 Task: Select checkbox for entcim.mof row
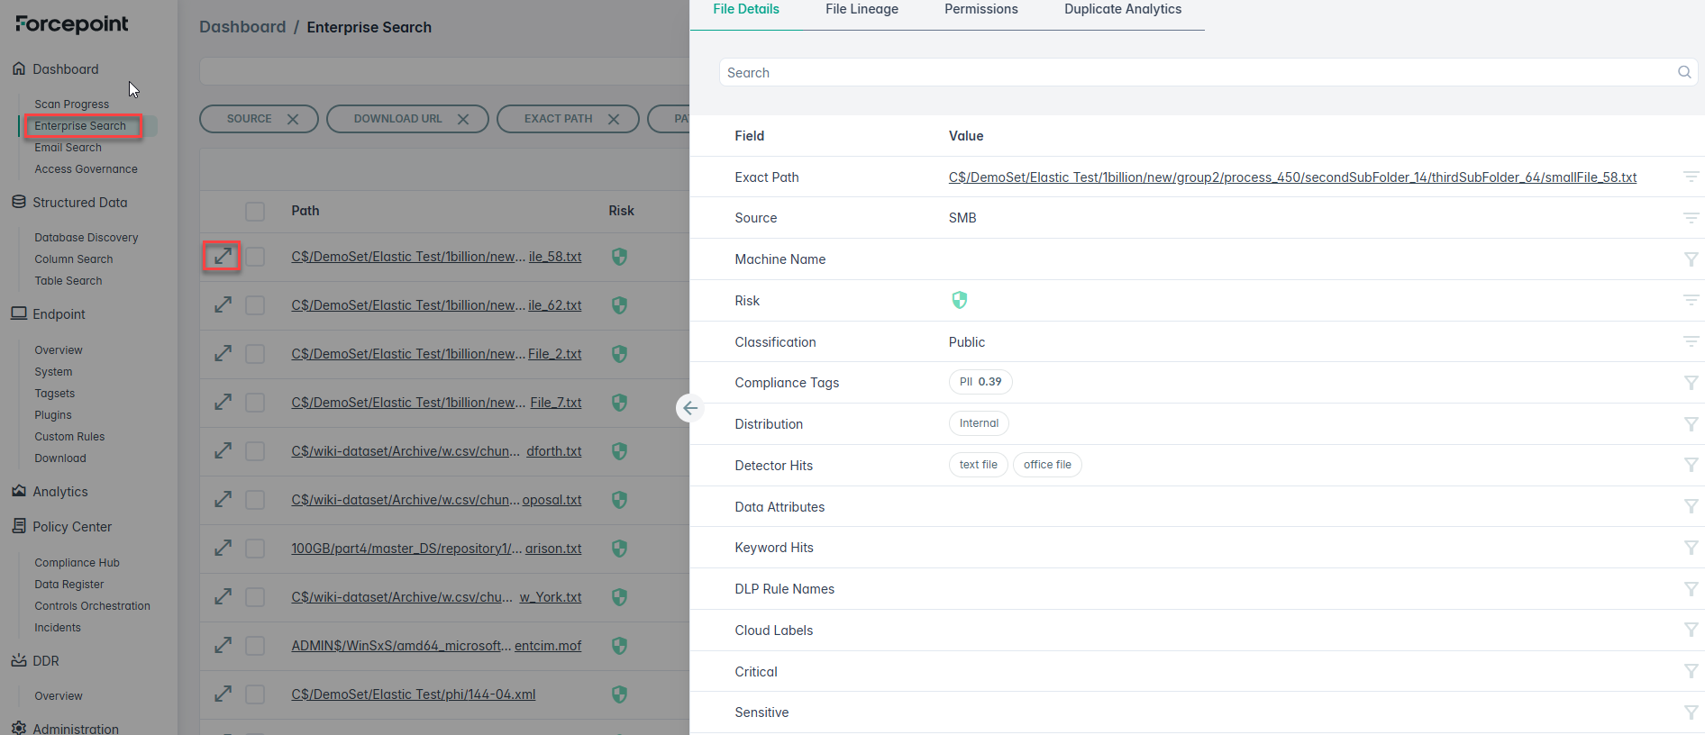click(255, 646)
